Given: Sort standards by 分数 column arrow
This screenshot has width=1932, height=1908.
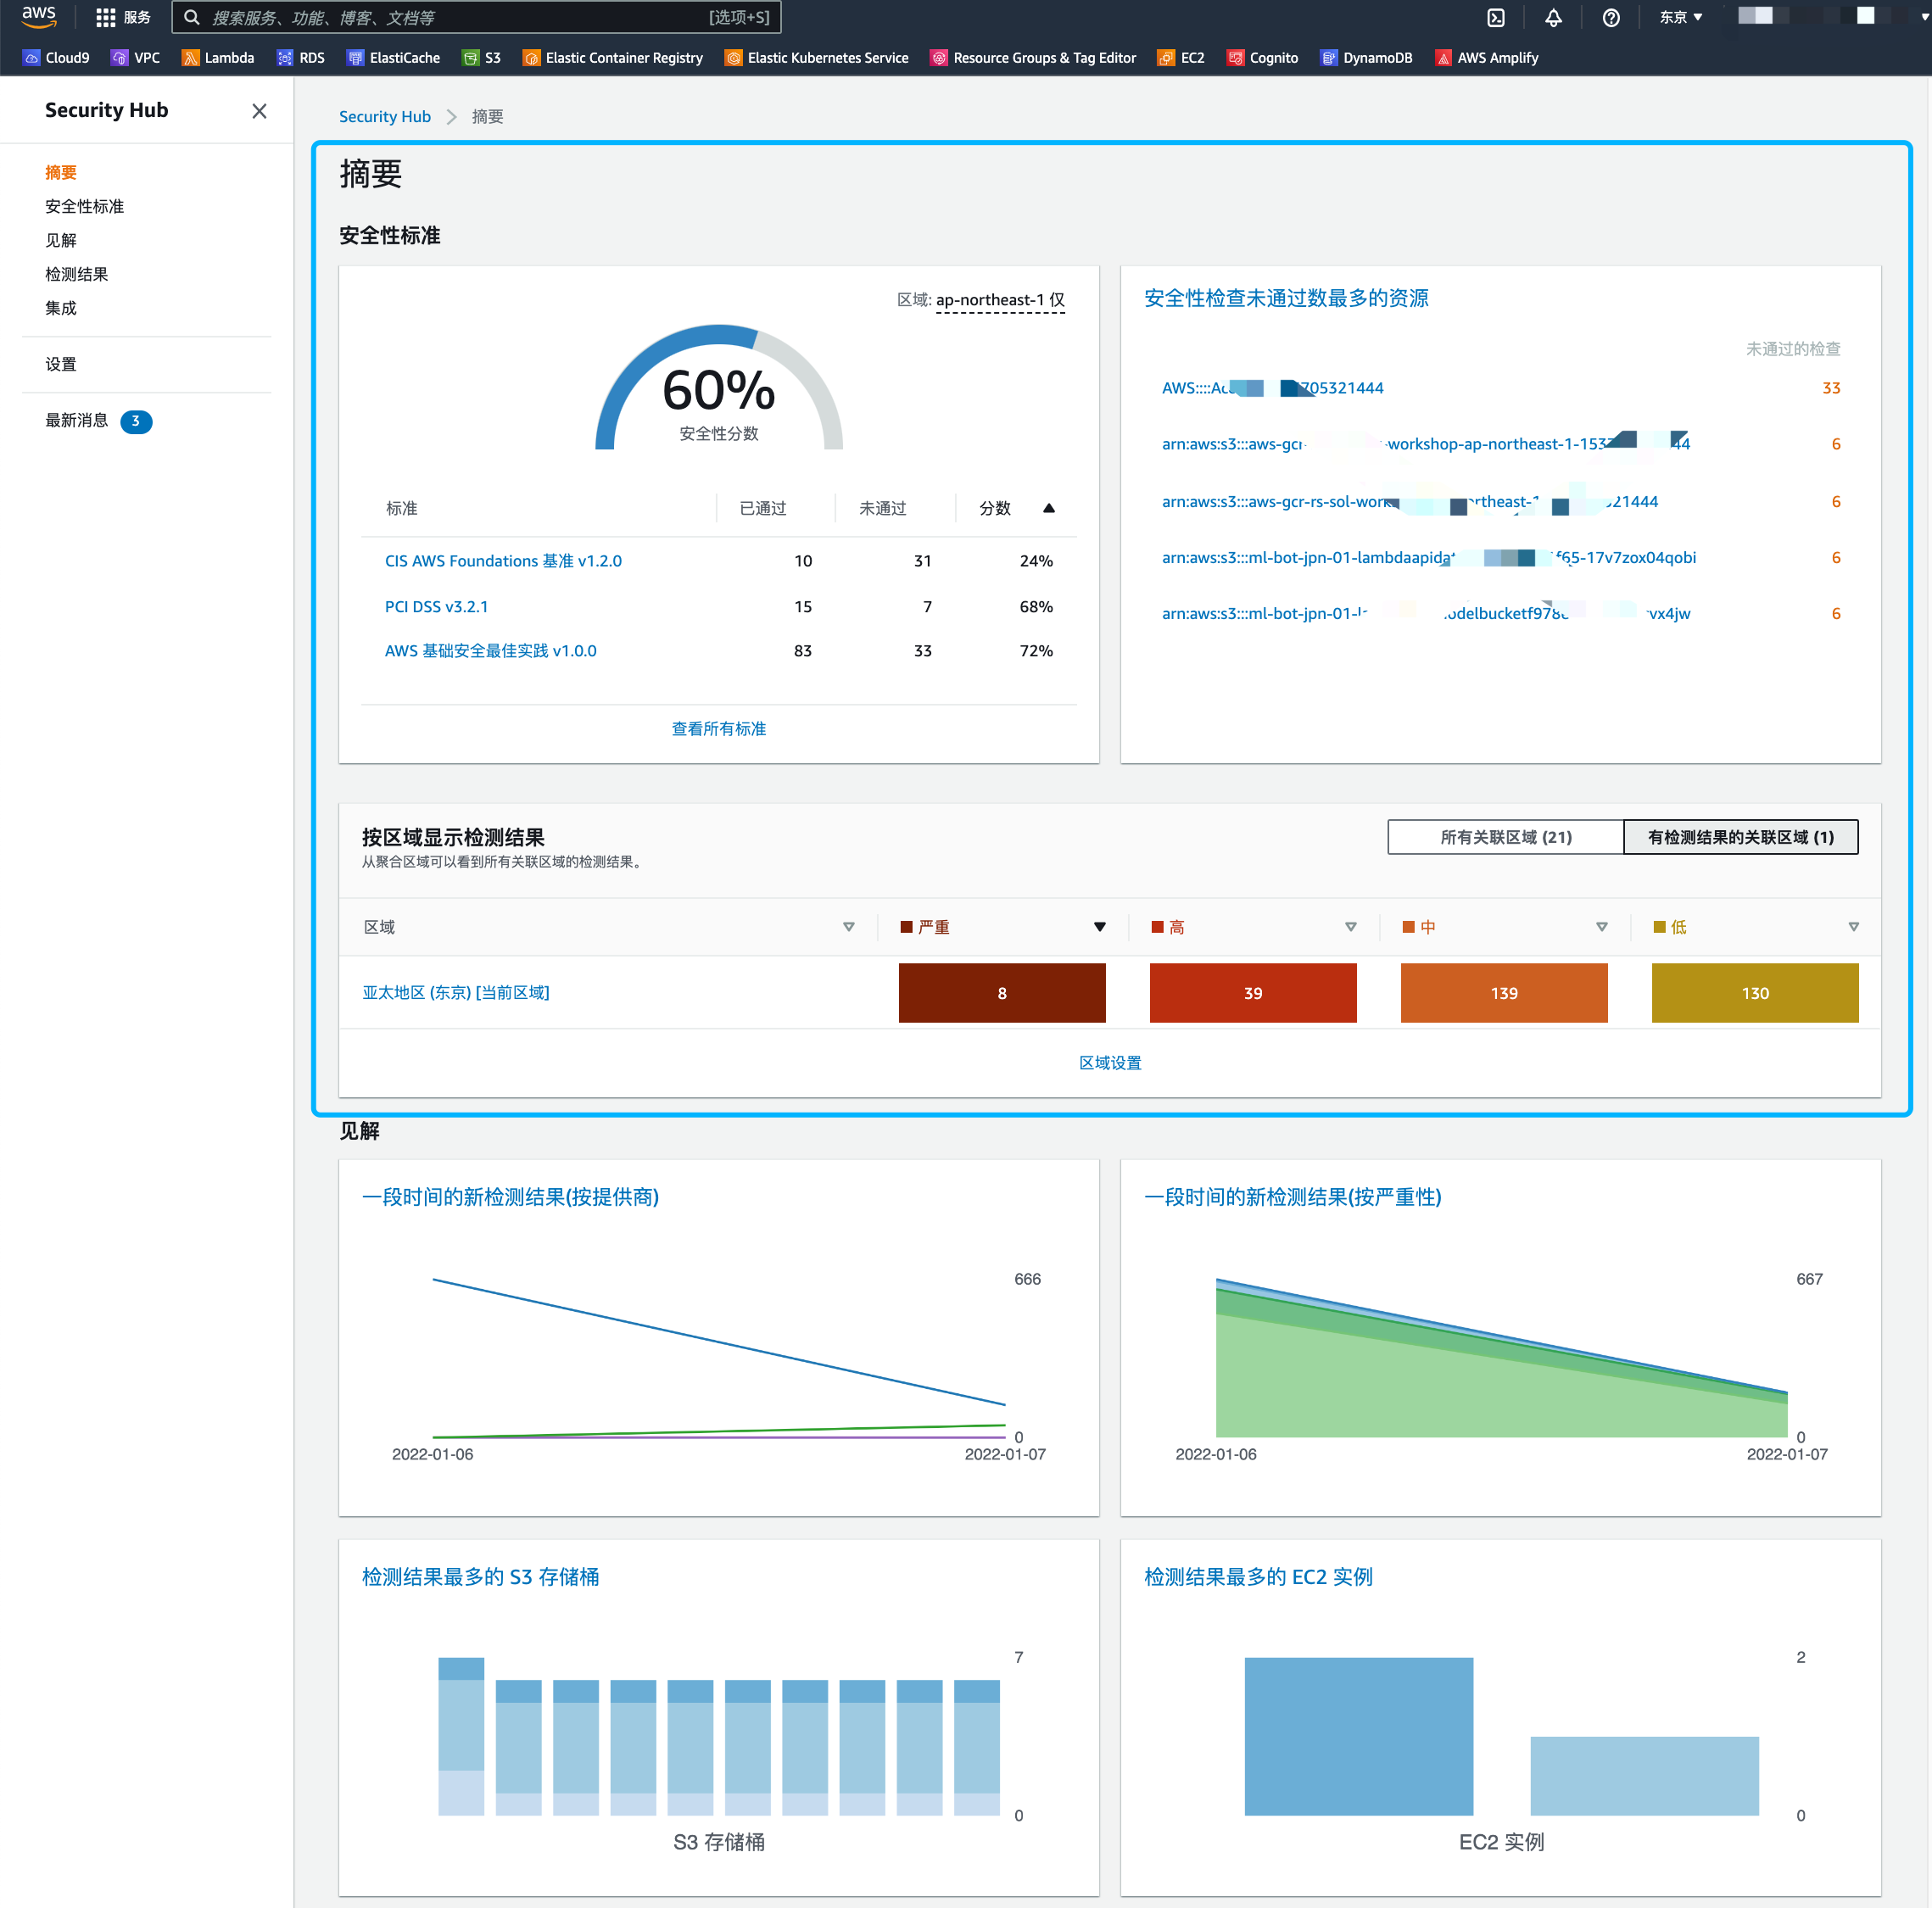Looking at the screenshot, I should click(1049, 508).
